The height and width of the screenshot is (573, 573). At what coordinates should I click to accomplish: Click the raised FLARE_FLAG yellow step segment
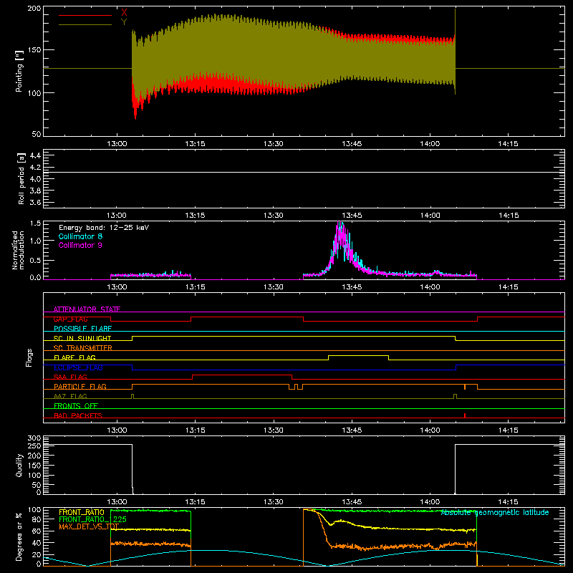358,355
